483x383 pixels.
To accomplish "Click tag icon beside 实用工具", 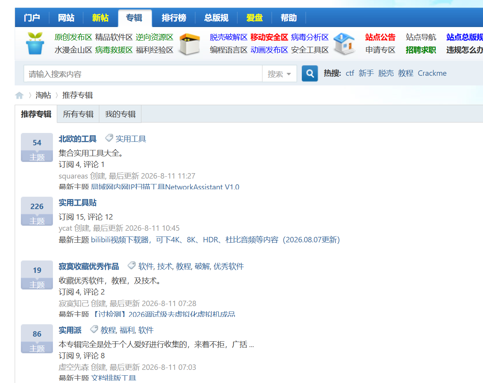I will 109,138.
